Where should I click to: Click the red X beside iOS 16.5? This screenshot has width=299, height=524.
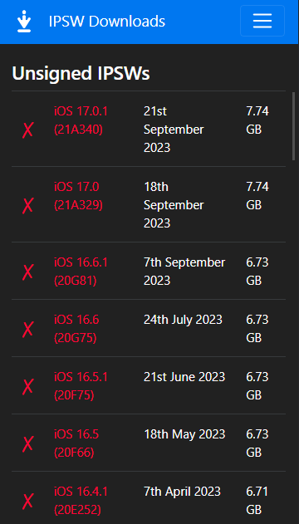[27, 443]
